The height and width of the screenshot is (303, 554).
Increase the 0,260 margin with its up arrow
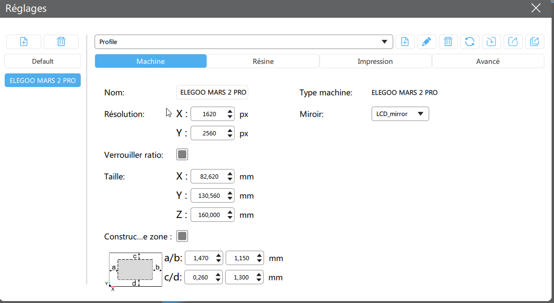(218, 274)
